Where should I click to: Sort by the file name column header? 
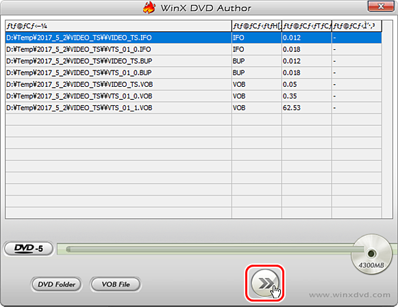coord(119,26)
